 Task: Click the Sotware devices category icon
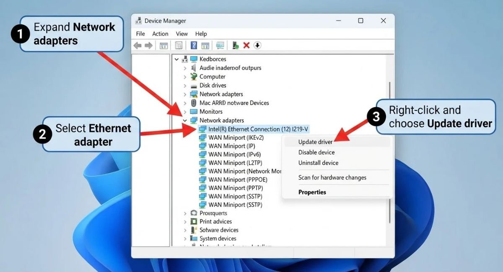[x=194, y=230]
